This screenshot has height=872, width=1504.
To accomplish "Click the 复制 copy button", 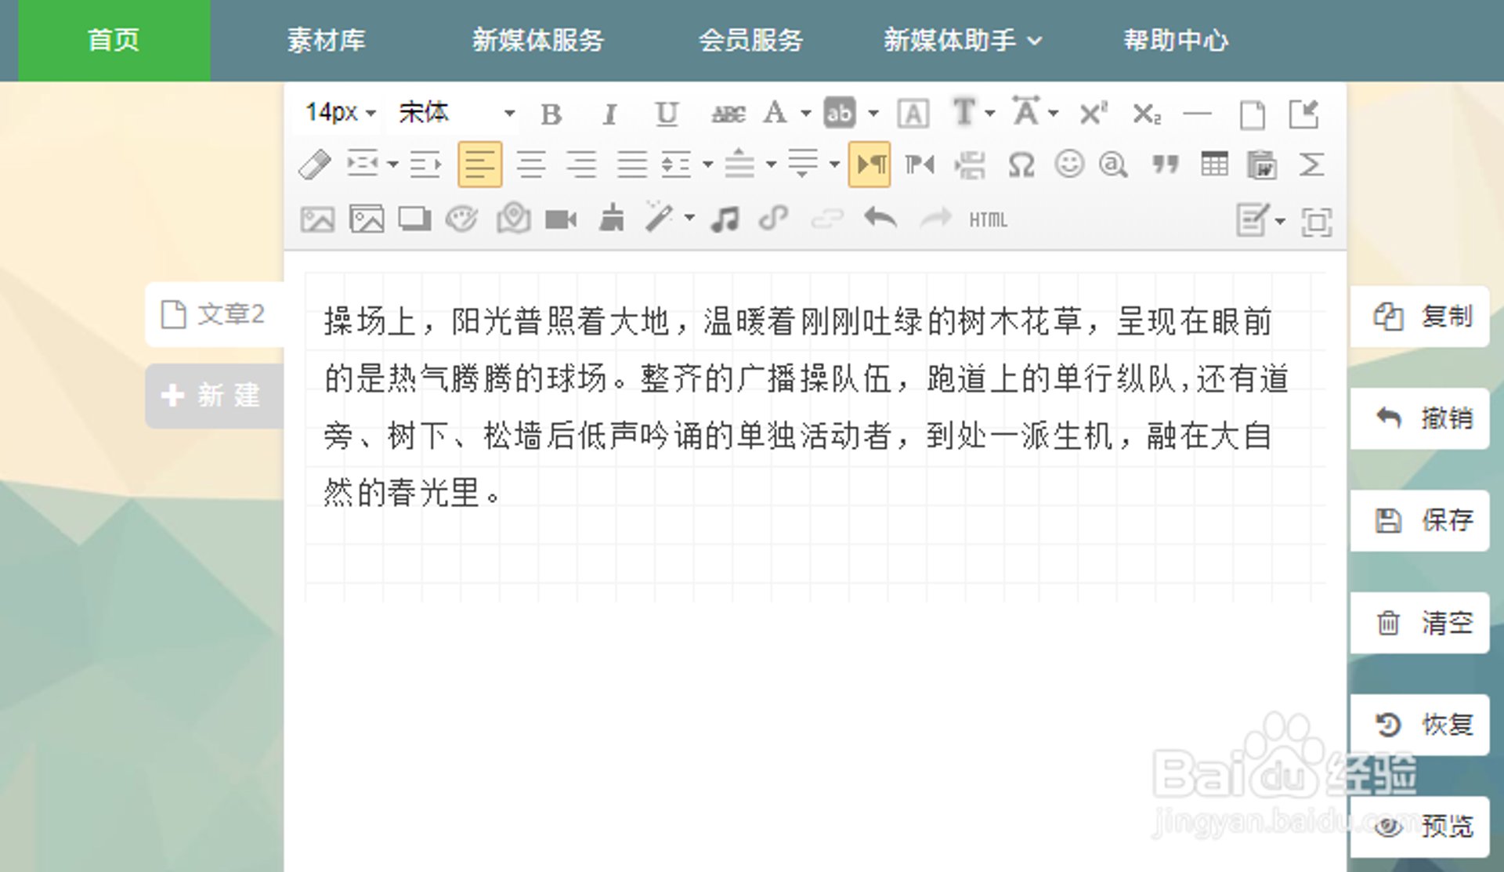I will coord(1420,316).
